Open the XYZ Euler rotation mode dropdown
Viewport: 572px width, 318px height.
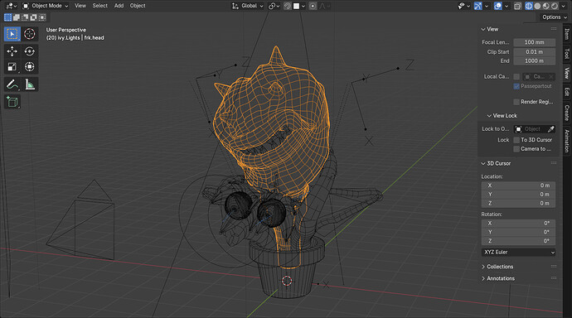point(518,252)
